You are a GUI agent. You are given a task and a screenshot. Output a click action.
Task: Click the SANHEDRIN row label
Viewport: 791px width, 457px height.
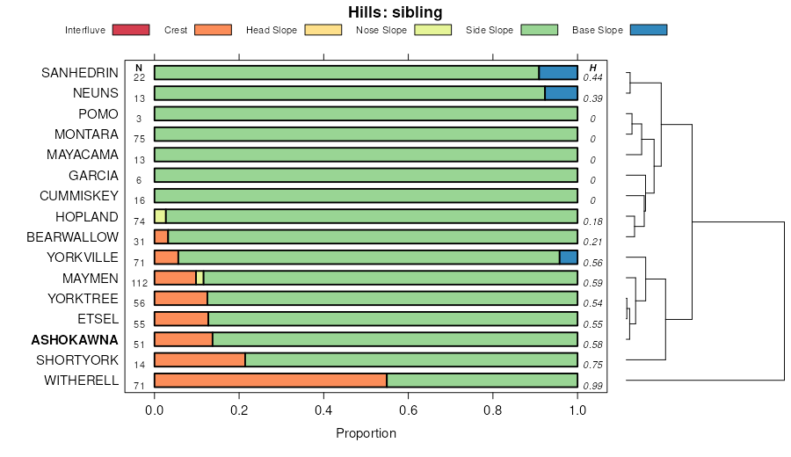coord(80,73)
